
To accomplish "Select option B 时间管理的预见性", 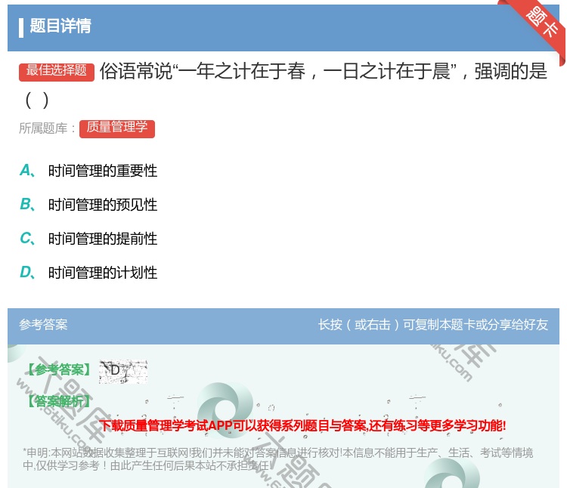I will click(x=103, y=205).
